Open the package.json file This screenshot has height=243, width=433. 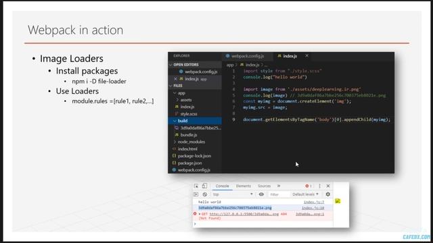(x=189, y=163)
